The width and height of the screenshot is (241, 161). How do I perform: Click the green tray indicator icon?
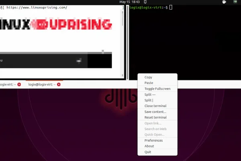point(235,2)
